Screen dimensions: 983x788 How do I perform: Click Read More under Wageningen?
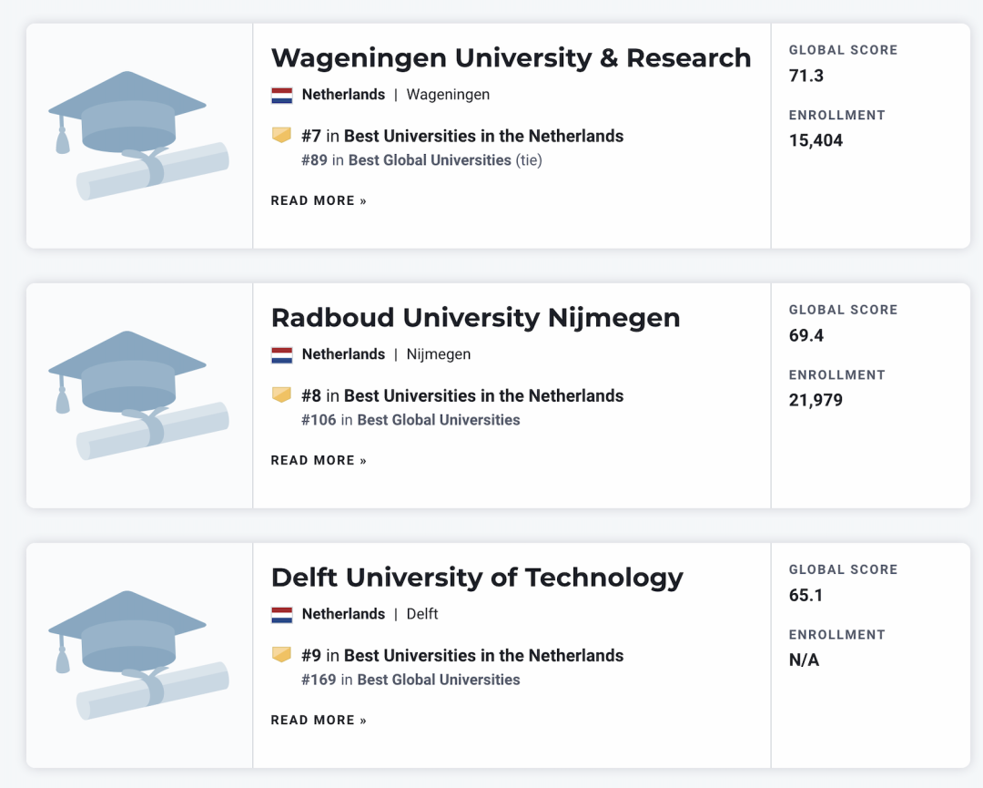pos(319,200)
